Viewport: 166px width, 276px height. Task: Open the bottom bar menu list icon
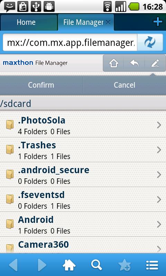(152, 265)
